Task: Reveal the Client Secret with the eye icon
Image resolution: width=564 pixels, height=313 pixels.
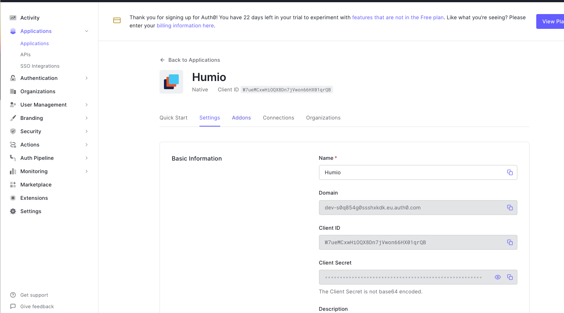Action: pos(497,277)
